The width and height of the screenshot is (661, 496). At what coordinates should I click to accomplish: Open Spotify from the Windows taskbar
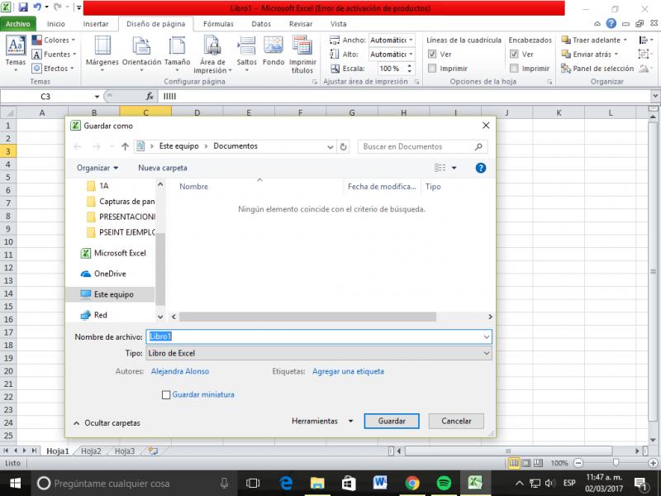coord(444,483)
